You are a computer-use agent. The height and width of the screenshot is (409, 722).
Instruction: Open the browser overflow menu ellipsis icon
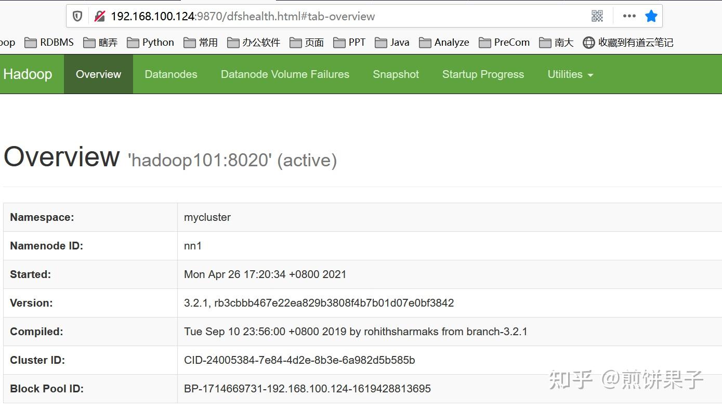pyautogui.click(x=628, y=16)
